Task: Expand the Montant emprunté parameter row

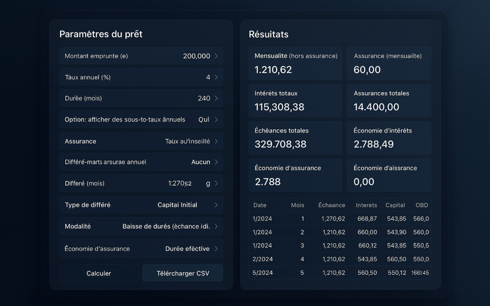Action: point(141,56)
